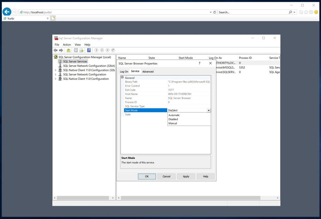
Task: Collapse the General property section
Action: (x=122, y=78)
